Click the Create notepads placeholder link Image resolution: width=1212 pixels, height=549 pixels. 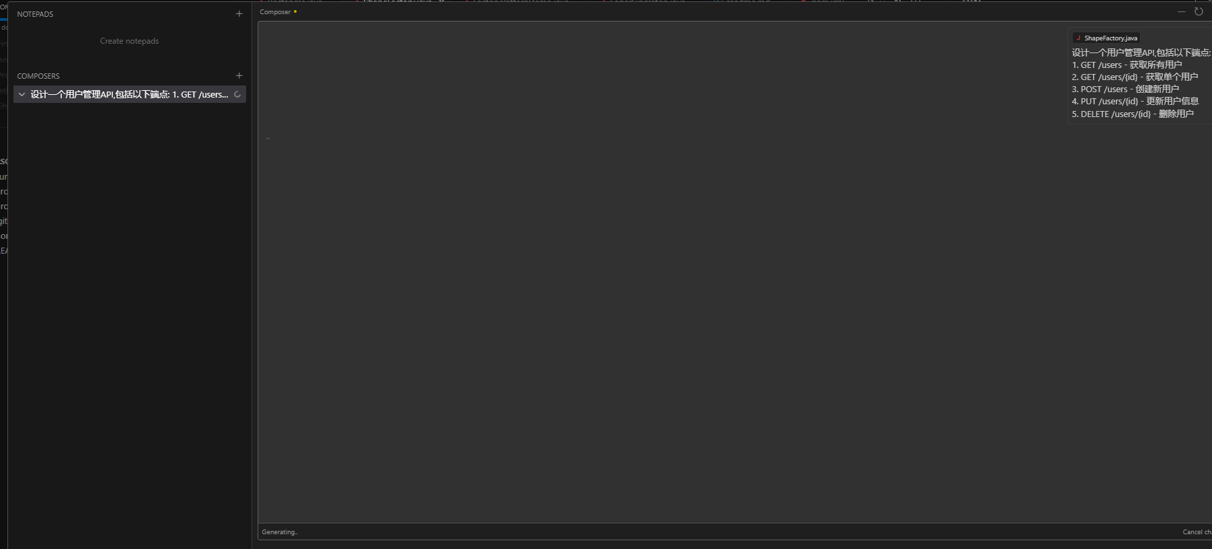[x=130, y=41]
